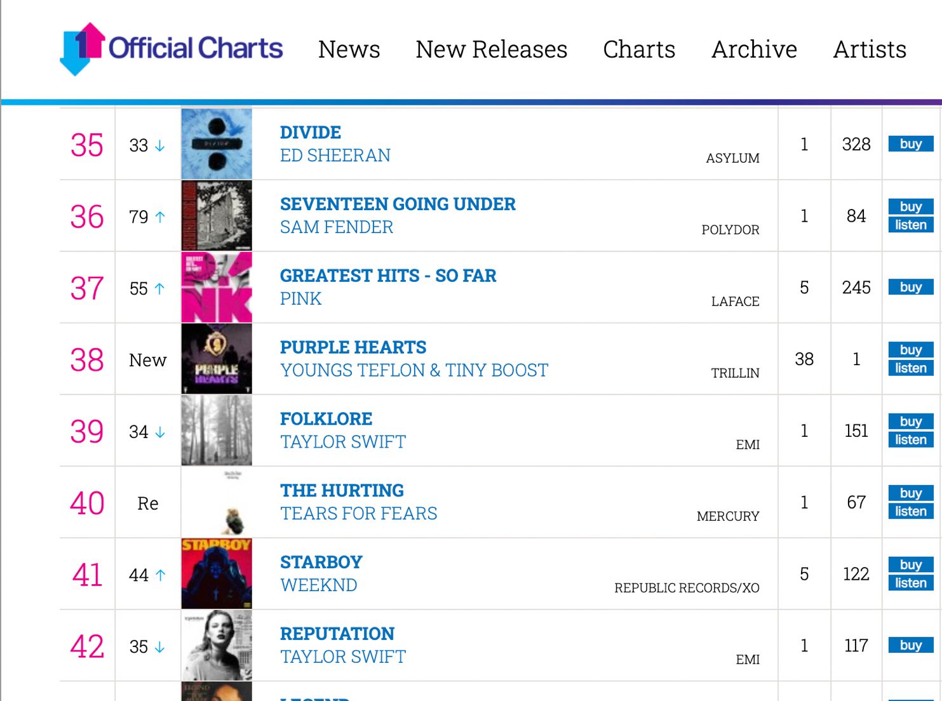Open the Ed Sheeran artist link
The width and height of the screenshot is (942, 701).
[x=335, y=156]
